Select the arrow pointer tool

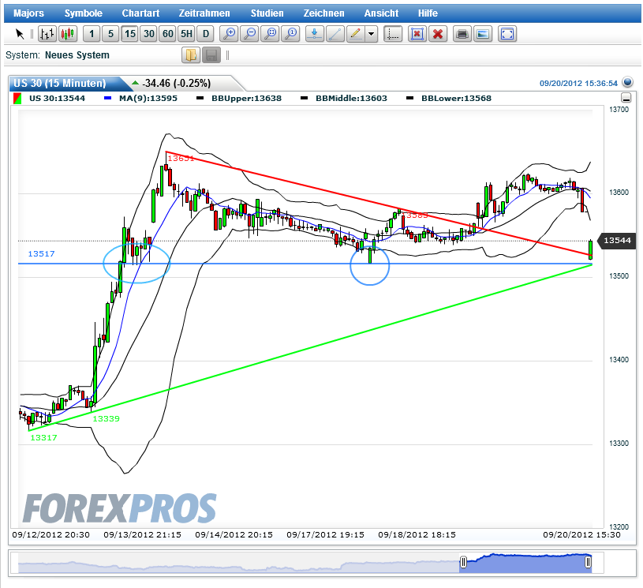pyautogui.click(x=20, y=34)
